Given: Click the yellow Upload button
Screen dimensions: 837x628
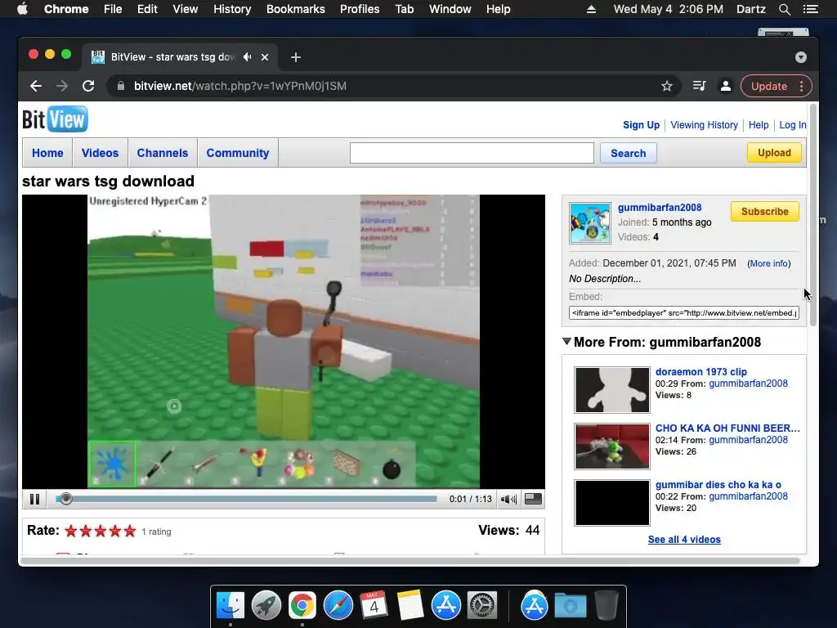Looking at the screenshot, I should click(774, 153).
